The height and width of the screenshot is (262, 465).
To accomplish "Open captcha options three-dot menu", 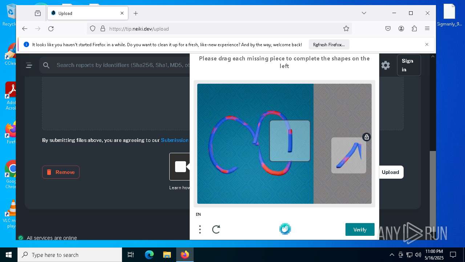I will (200, 229).
